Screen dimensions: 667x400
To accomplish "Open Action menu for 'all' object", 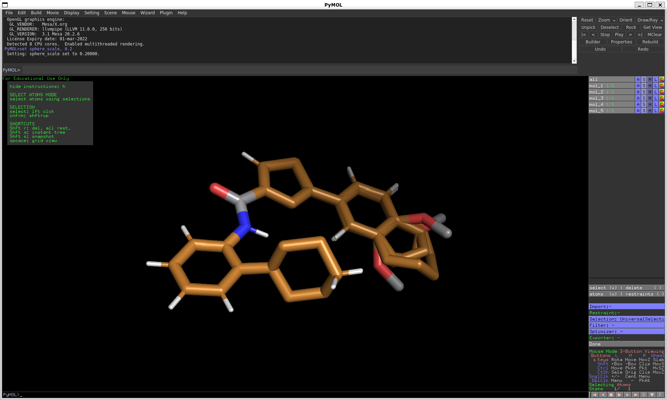I will pyautogui.click(x=638, y=80).
